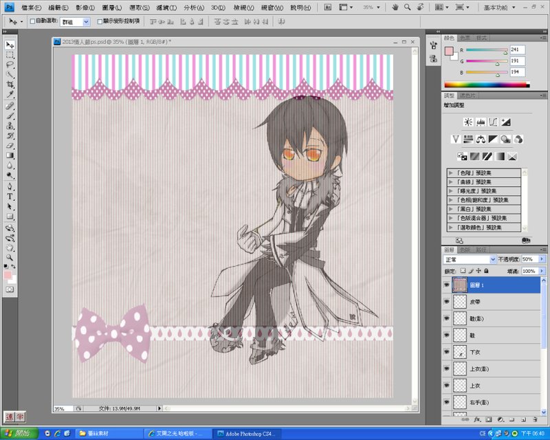
Task: Hide the 上衣(影) layer
Action: click(x=446, y=368)
